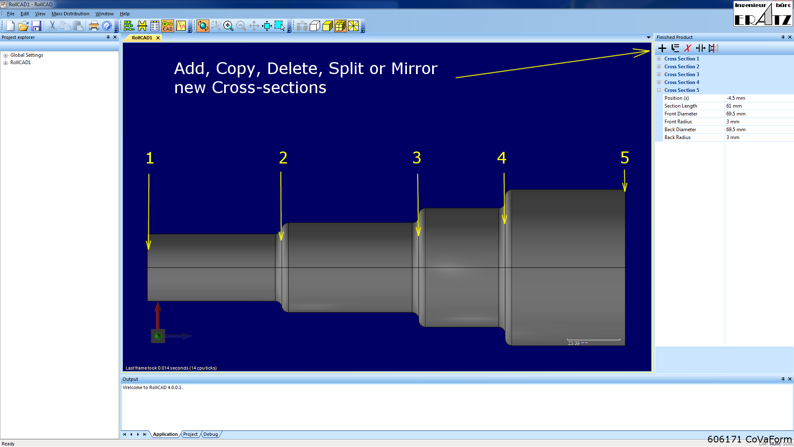794x447 pixels.
Task: Toggle the meshed cube display mode
Action: (x=340, y=26)
